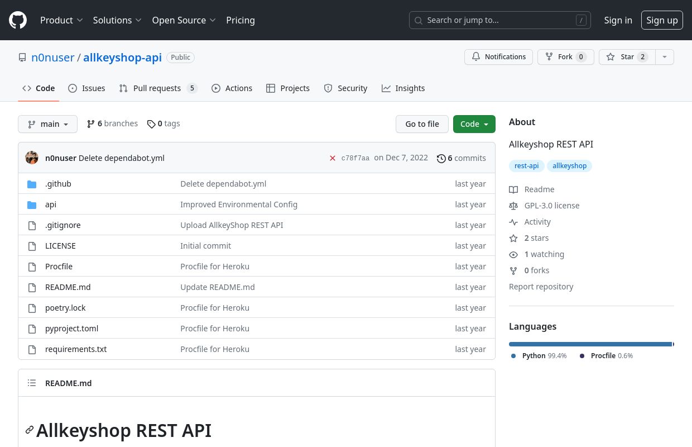Viewport: 692px width, 447px height.
Task: Switch to the Security tab
Action: (345, 88)
